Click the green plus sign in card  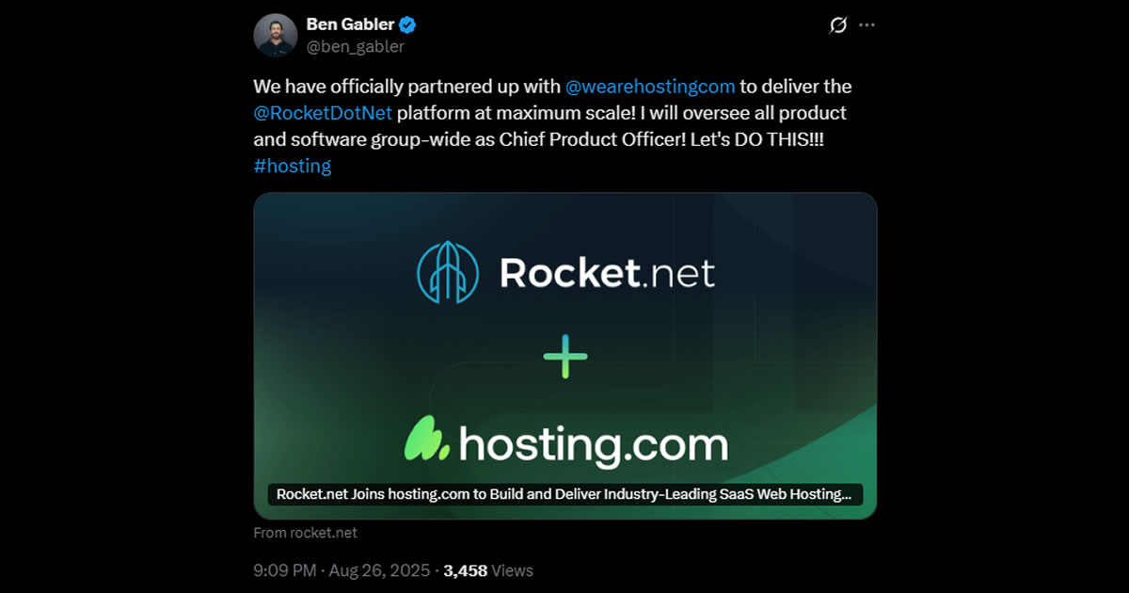565,356
